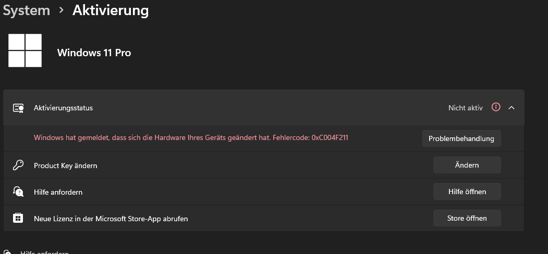Click the Aktivierung page title
Screen dimensions: 548x254
coord(111,10)
